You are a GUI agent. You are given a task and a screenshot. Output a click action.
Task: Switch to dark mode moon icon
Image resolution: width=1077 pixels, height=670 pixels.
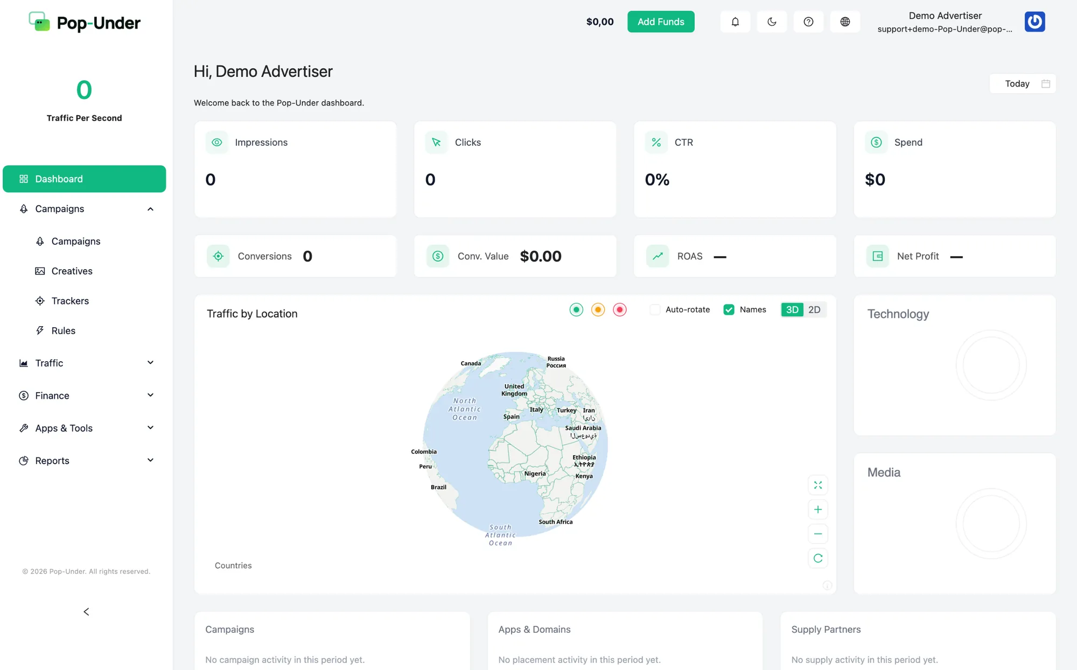click(772, 22)
